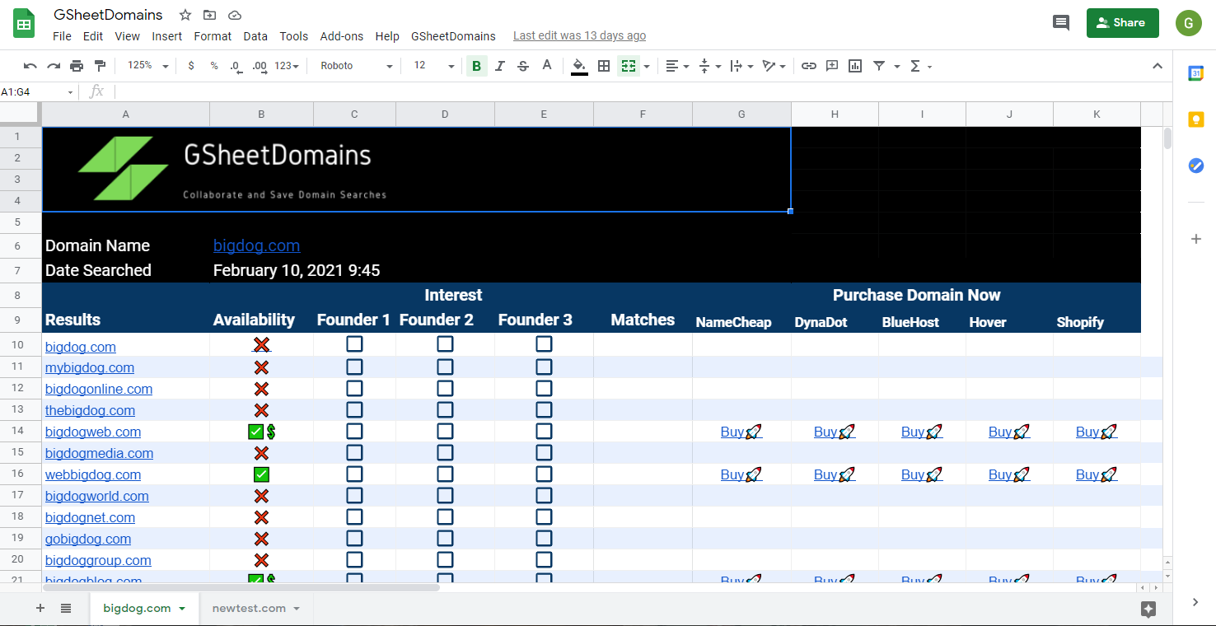The width and height of the screenshot is (1216, 626).
Task: Open the fill color picker
Action: [579, 66]
